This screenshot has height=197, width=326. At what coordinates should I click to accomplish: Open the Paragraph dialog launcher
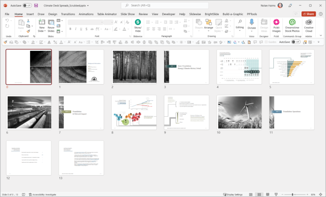[191, 36]
